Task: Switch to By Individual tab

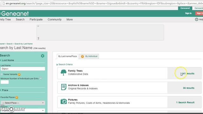Action: pos(89,56)
